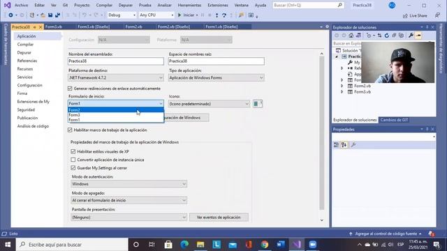The height and width of the screenshot is (251, 447).
Task: Open the Plataforma de destino dropdown
Action: point(116,77)
